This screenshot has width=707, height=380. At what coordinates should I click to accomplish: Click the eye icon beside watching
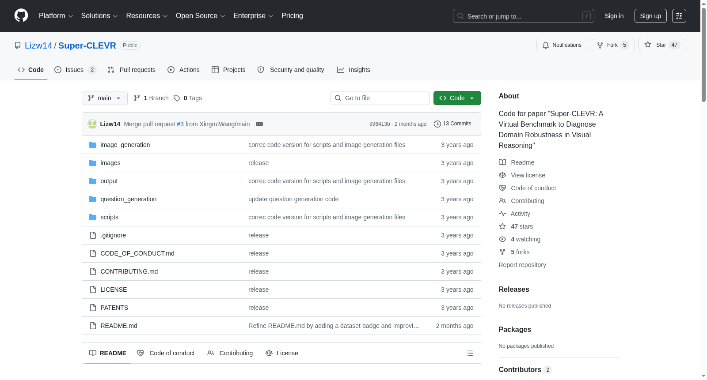click(x=502, y=239)
